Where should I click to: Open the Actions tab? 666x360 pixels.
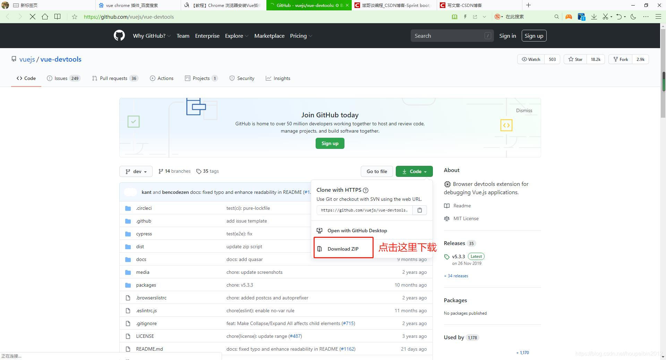[x=162, y=78]
